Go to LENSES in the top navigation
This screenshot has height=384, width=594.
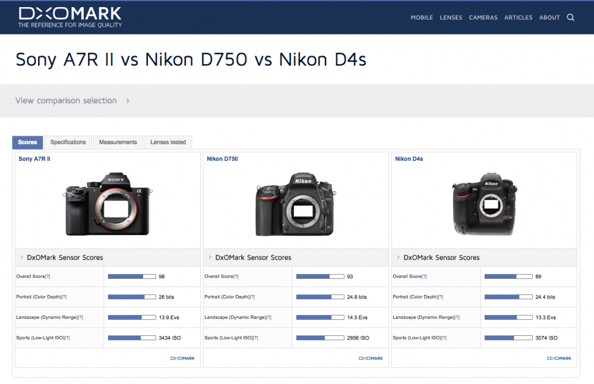tap(451, 17)
